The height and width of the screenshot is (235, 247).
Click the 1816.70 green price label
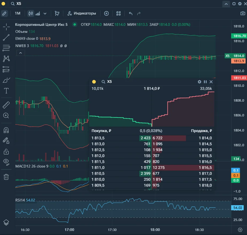click(239, 36)
